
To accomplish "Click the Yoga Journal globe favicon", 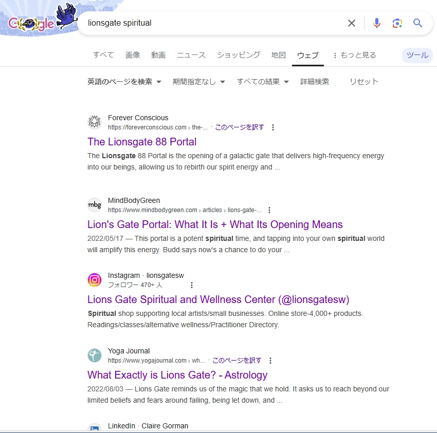I will [x=95, y=355].
